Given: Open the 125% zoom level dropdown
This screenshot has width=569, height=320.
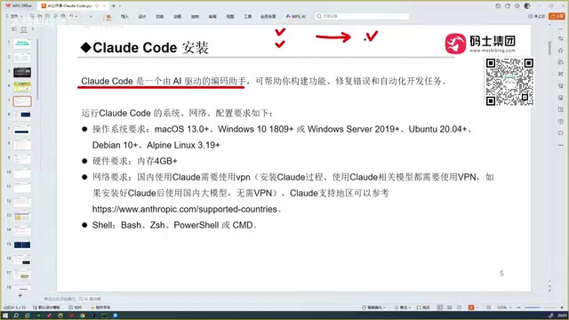Looking at the screenshot, I should click(x=504, y=308).
